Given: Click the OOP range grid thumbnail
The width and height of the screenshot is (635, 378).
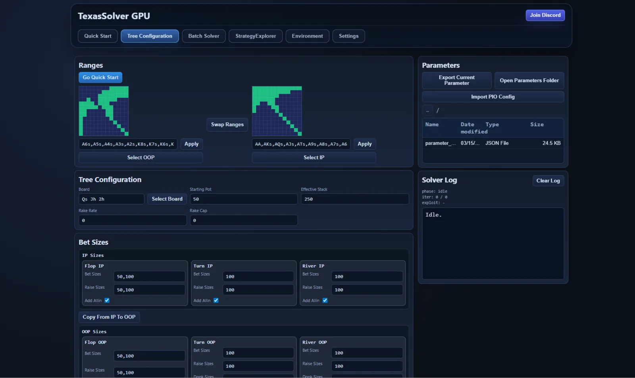Looking at the screenshot, I should 104,111.
